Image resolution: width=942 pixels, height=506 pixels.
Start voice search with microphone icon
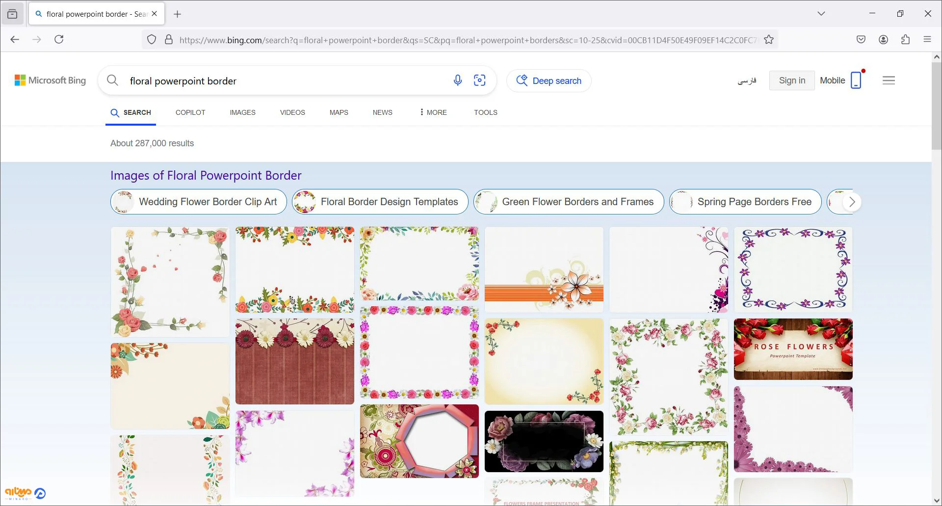(x=458, y=80)
